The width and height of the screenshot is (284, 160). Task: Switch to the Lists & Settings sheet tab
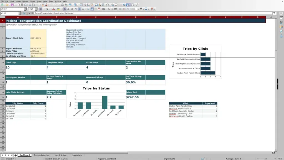(x=61, y=155)
